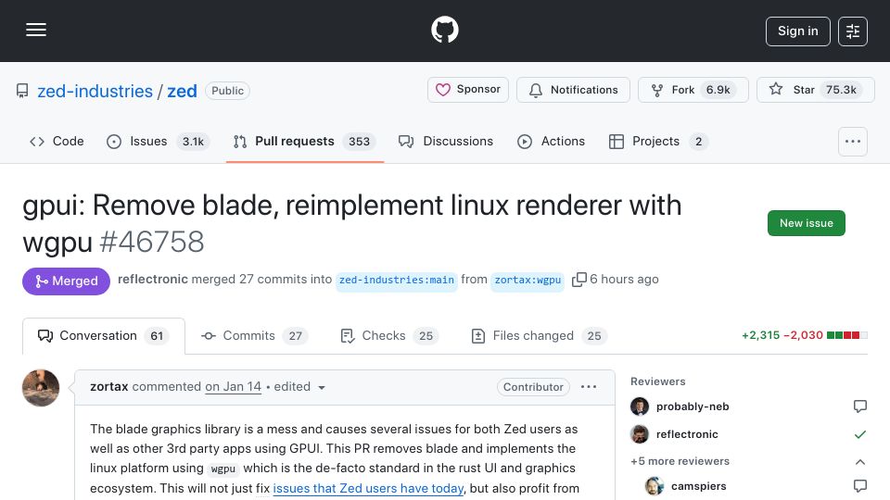The width and height of the screenshot is (890, 500).
Task: Click the −2,030 deletions count
Action: (803, 335)
